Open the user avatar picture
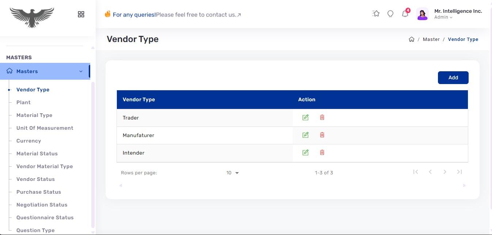This screenshot has width=492, height=235. (422, 14)
